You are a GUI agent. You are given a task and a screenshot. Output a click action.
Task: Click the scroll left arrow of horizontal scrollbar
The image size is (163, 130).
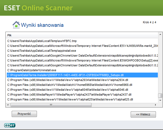[x=8, y=105]
